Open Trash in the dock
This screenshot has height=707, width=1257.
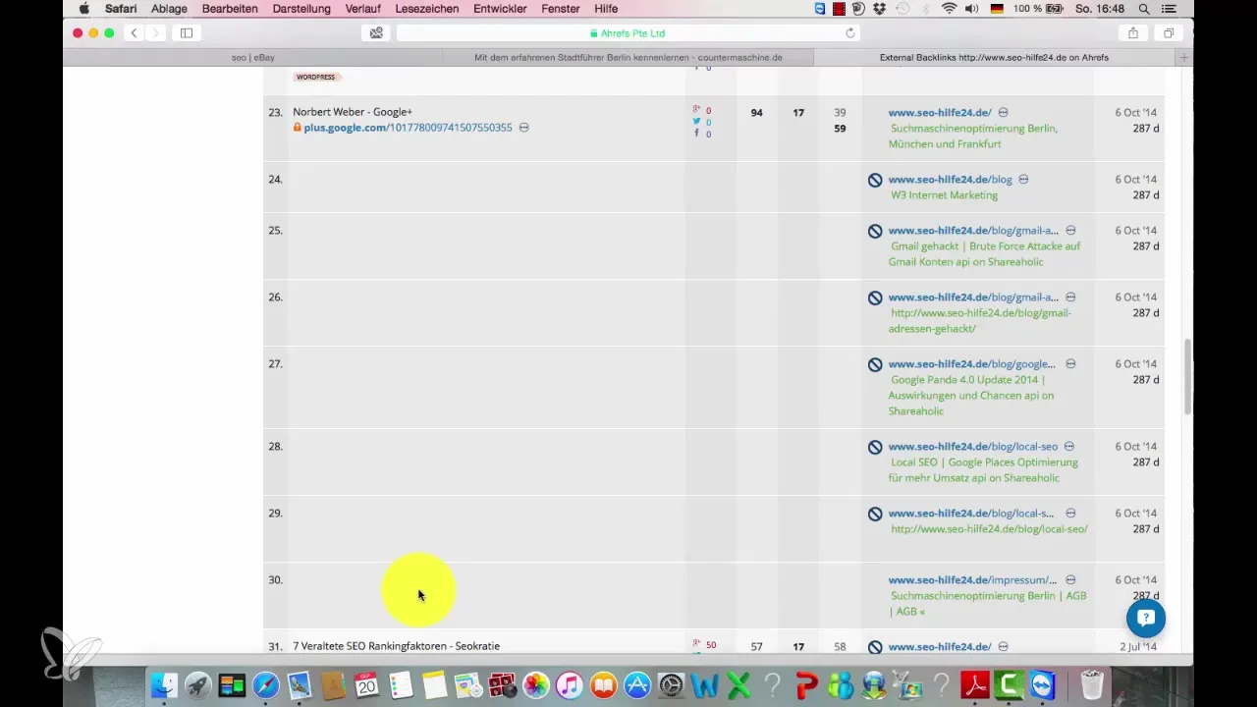click(x=1091, y=684)
